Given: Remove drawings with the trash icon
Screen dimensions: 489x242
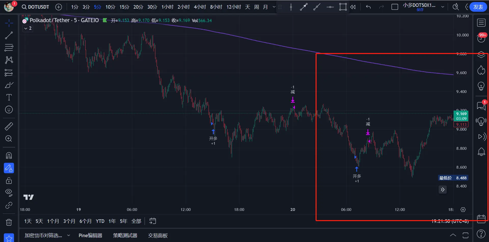Looking at the screenshot, I should pos(9,222).
